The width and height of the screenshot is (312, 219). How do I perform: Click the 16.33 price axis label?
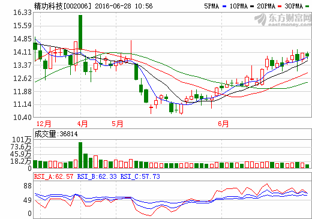click(x=22, y=13)
